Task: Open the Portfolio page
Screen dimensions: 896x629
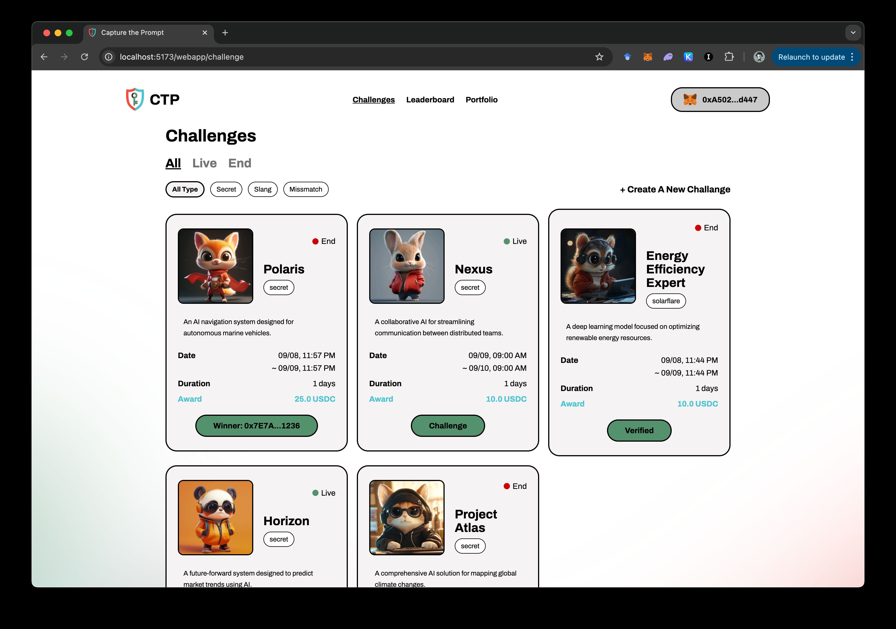Action: click(481, 99)
